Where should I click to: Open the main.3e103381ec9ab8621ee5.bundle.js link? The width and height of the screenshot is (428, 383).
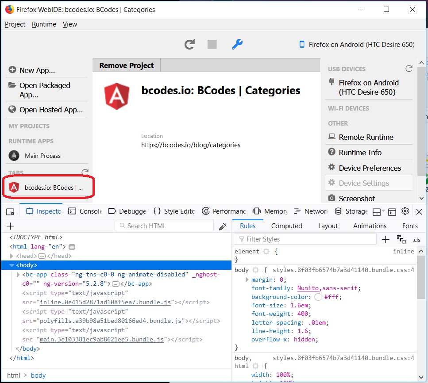(101, 340)
